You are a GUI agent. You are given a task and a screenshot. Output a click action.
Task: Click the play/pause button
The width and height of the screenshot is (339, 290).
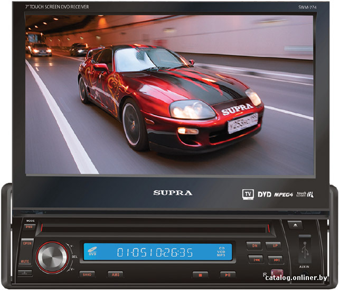228,275
